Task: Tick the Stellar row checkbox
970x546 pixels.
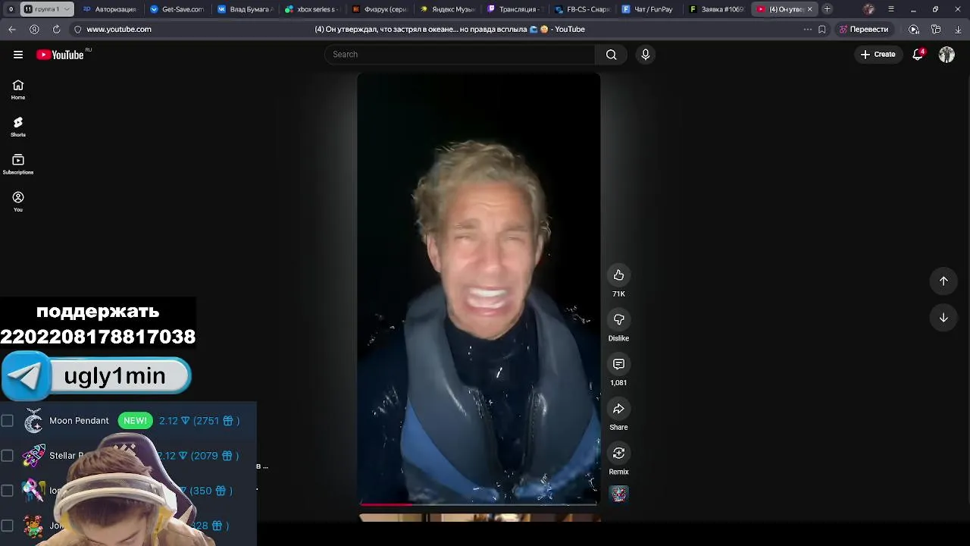Action: pyautogui.click(x=8, y=456)
